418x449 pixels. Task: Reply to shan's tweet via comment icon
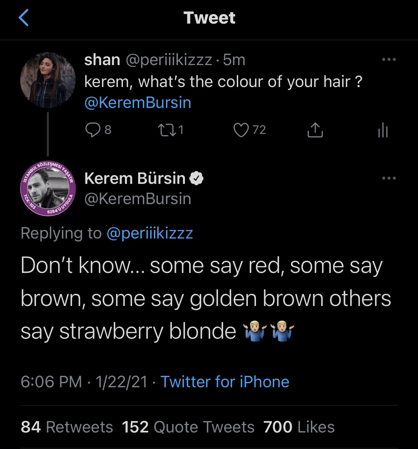tap(92, 130)
